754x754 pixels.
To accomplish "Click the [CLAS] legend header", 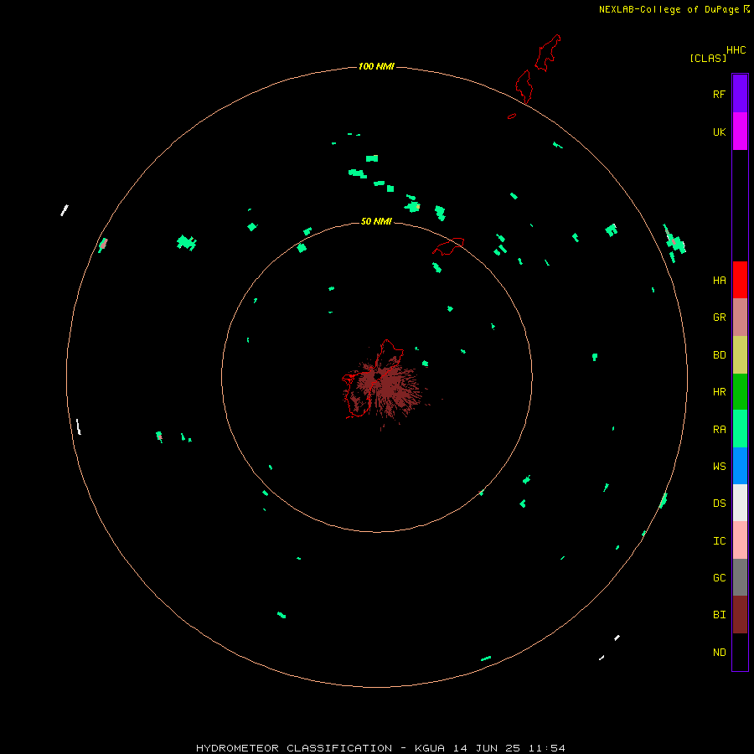I will 708,58.
